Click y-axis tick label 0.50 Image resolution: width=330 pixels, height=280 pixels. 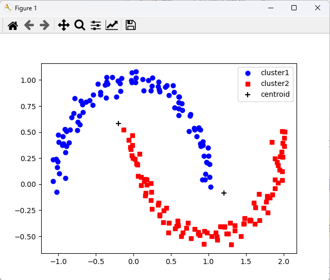[x=28, y=132]
